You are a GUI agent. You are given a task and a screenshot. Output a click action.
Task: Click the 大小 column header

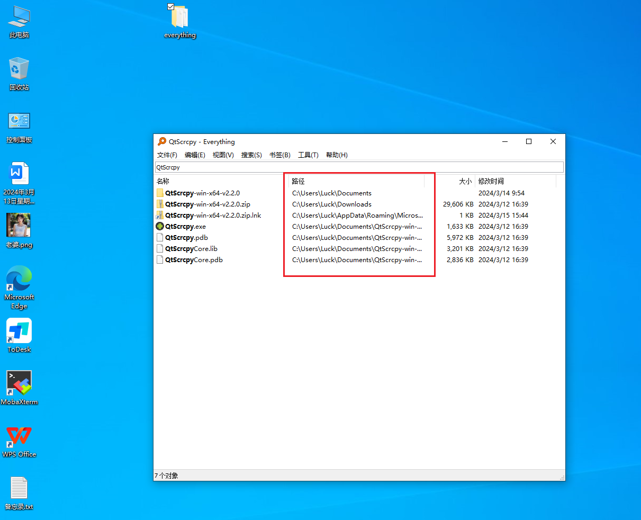coord(465,182)
